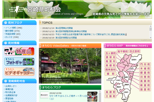The image size is (154, 102).
Task: Open the まちむら フォトギャラリー camera banner
Action: [x=19, y=61]
